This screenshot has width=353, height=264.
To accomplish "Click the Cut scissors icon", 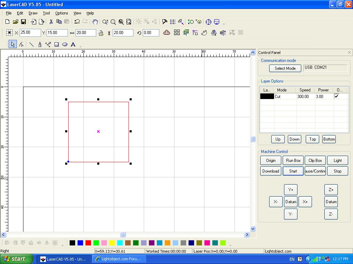I will click(51, 22).
